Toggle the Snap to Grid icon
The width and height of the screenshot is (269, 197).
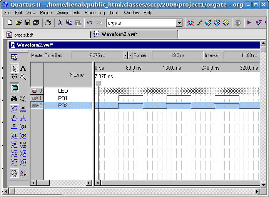(15, 173)
